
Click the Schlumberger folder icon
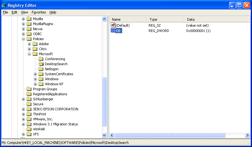[29, 99]
